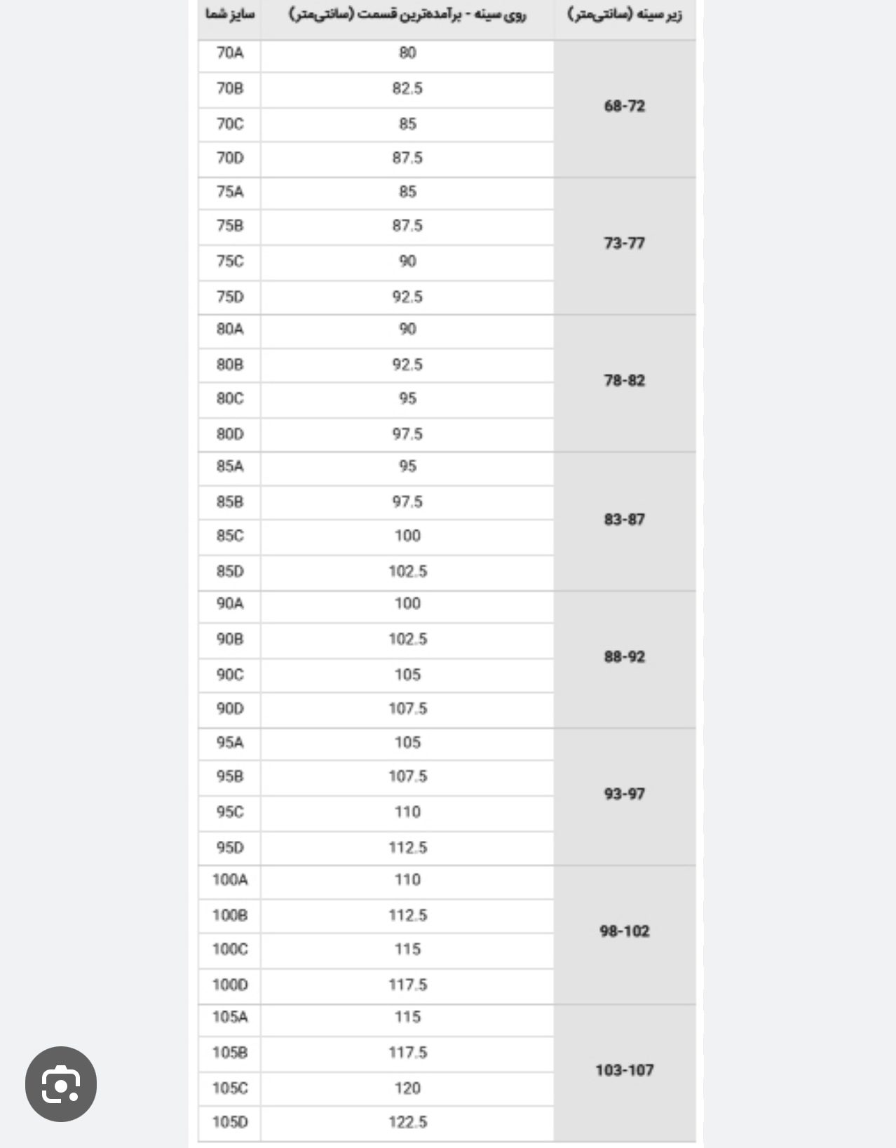Select the 85B size cell
Image resolution: width=896 pixels, height=1148 pixels.
pos(230,502)
